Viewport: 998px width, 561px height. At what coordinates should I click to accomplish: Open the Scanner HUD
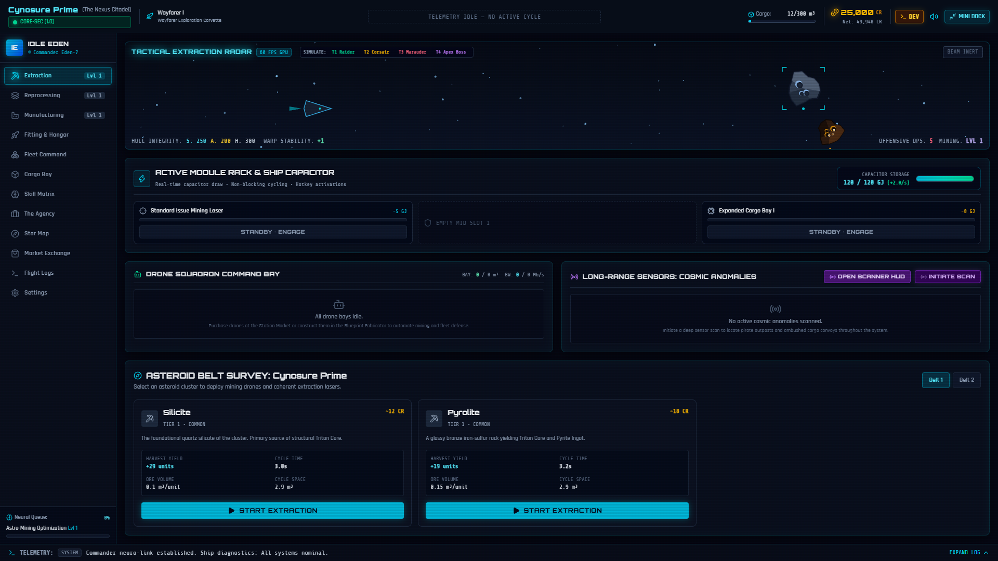pos(867,277)
